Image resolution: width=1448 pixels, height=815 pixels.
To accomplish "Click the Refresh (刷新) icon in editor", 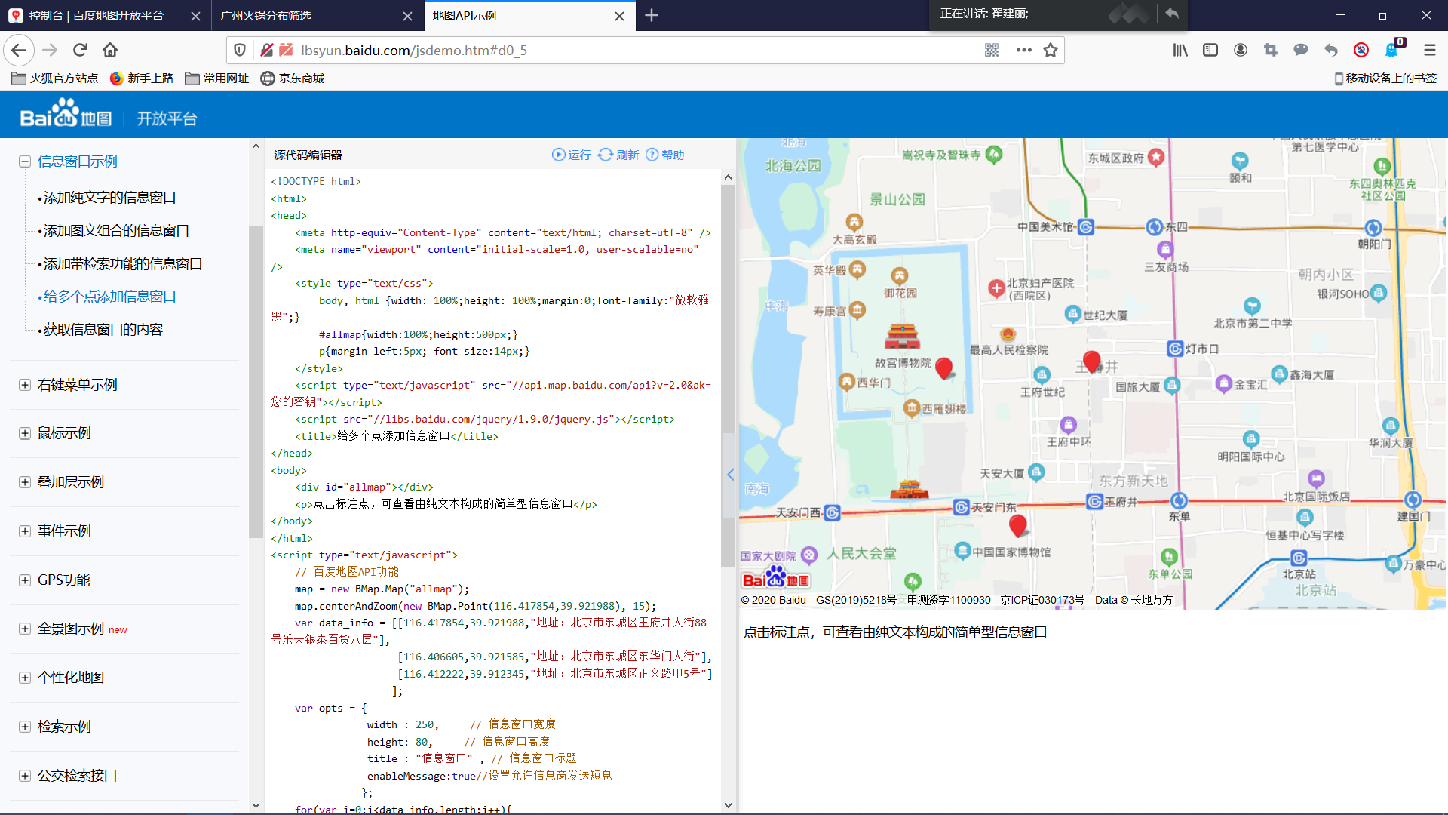I will (605, 155).
